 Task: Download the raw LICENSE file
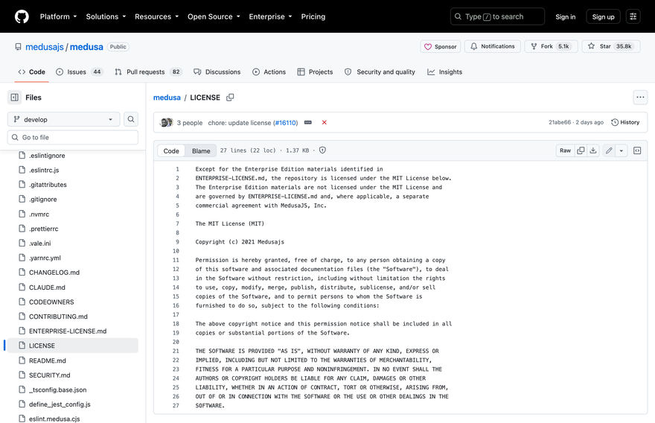[593, 150]
